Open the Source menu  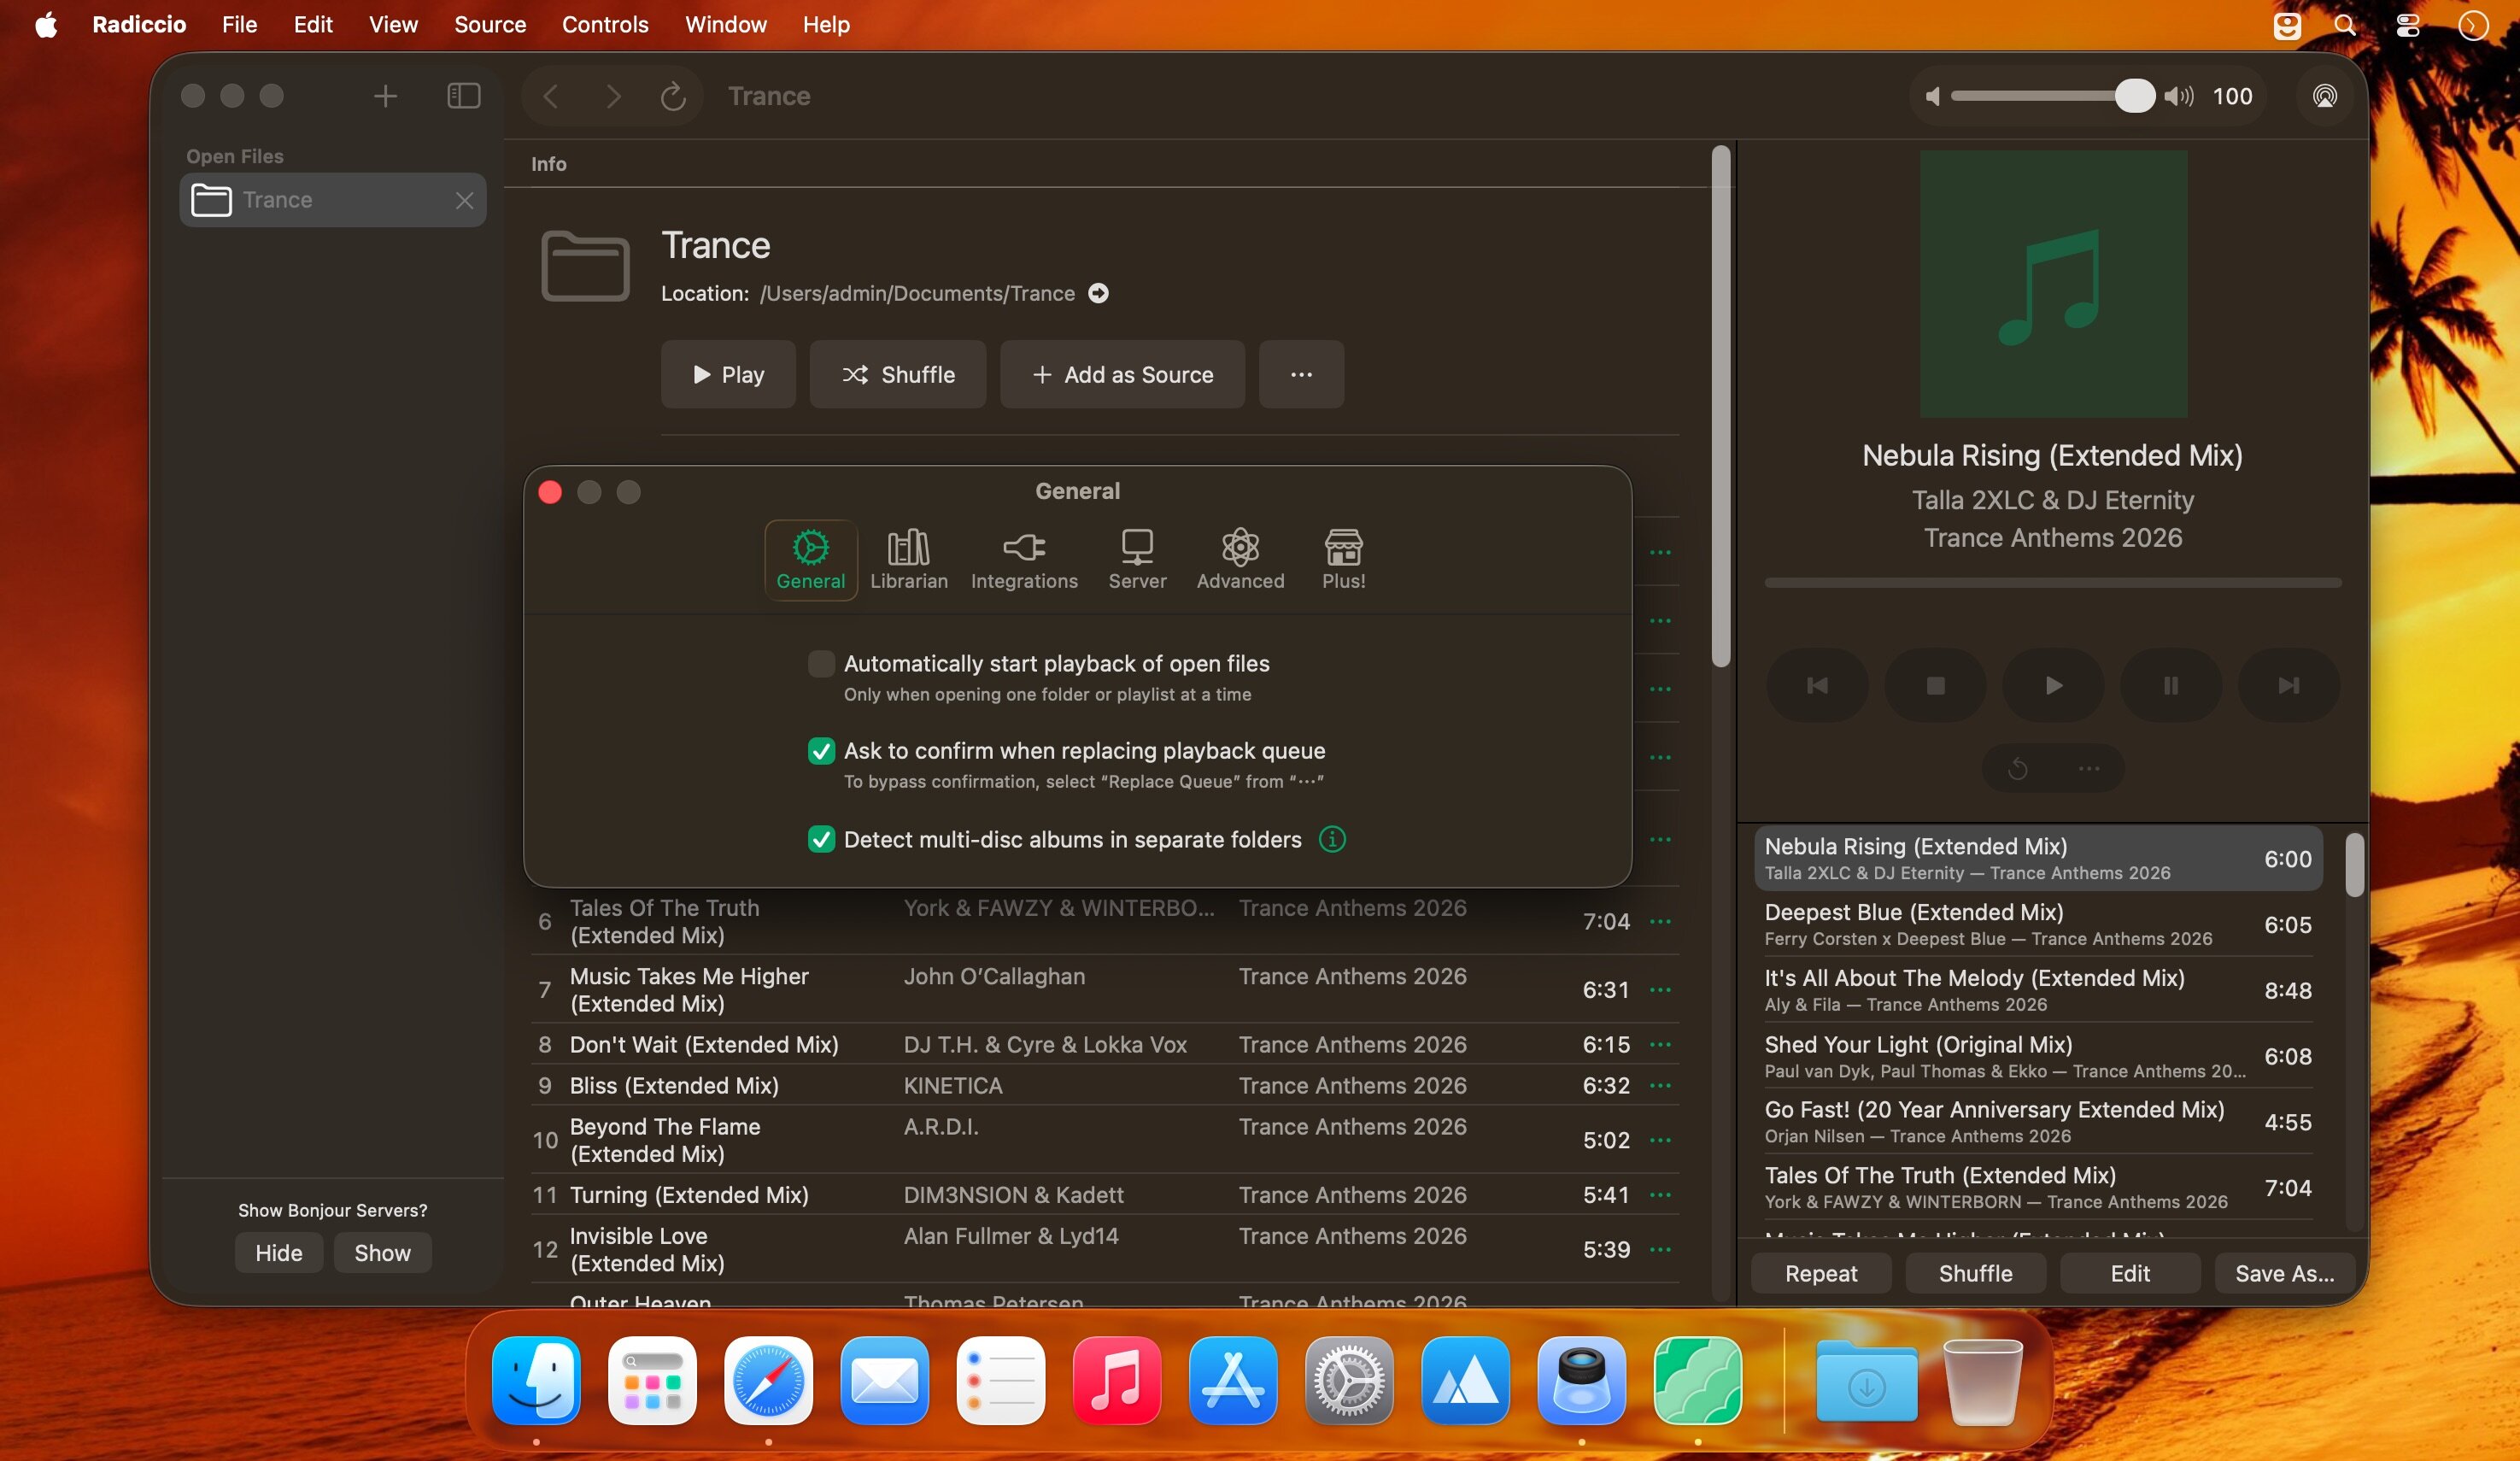pyautogui.click(x=490, y=24)
